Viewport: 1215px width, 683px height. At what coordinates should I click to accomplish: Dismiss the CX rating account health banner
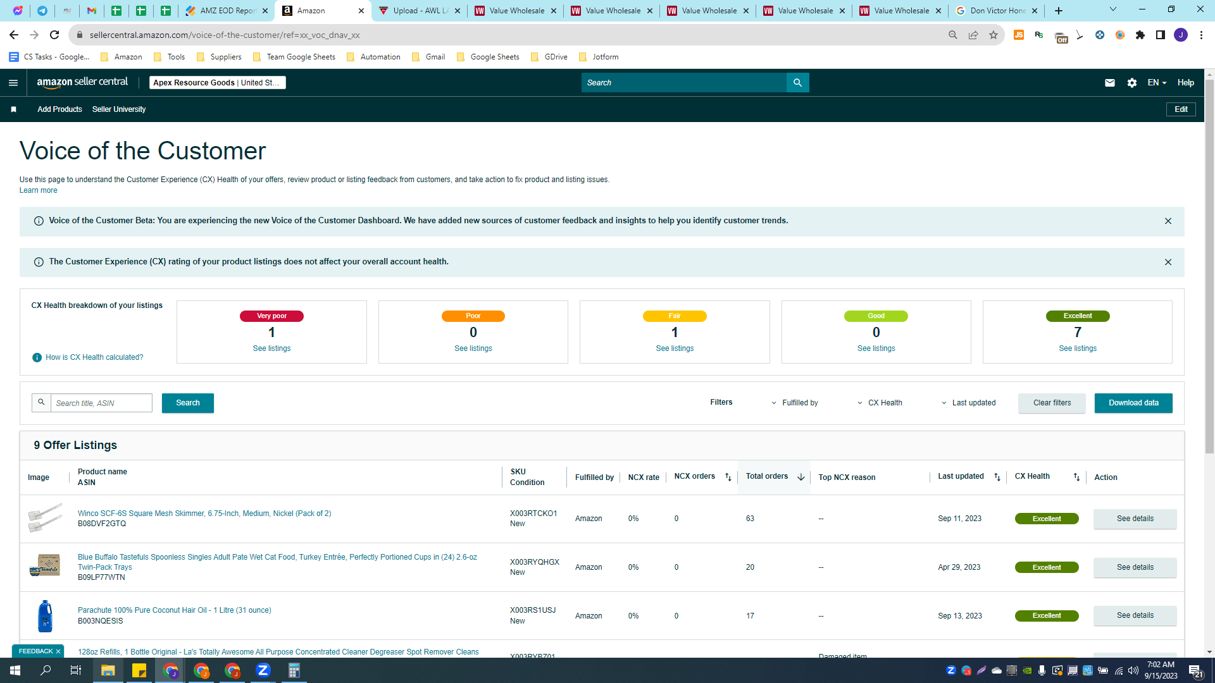coord(1168,262)
